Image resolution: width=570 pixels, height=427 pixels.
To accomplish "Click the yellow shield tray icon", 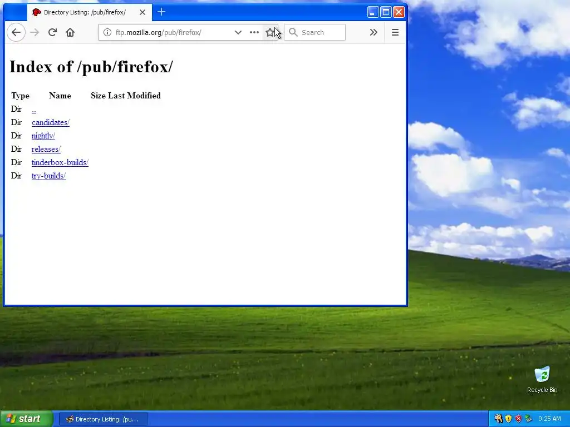I will 508,419.
